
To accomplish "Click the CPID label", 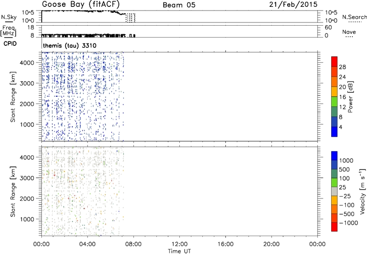I will coord(10,44).
